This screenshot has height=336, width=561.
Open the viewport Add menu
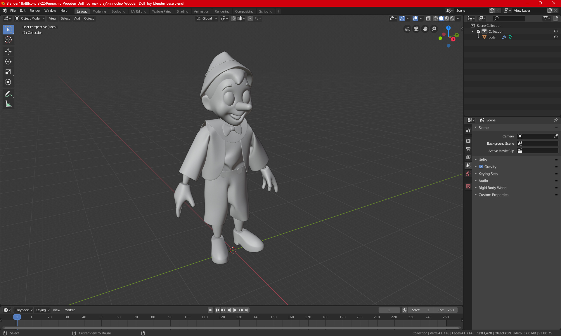77,18
